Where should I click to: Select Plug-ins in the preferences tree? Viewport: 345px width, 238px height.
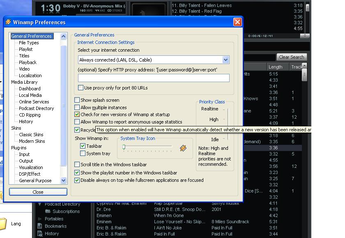(x=19, y=148)
